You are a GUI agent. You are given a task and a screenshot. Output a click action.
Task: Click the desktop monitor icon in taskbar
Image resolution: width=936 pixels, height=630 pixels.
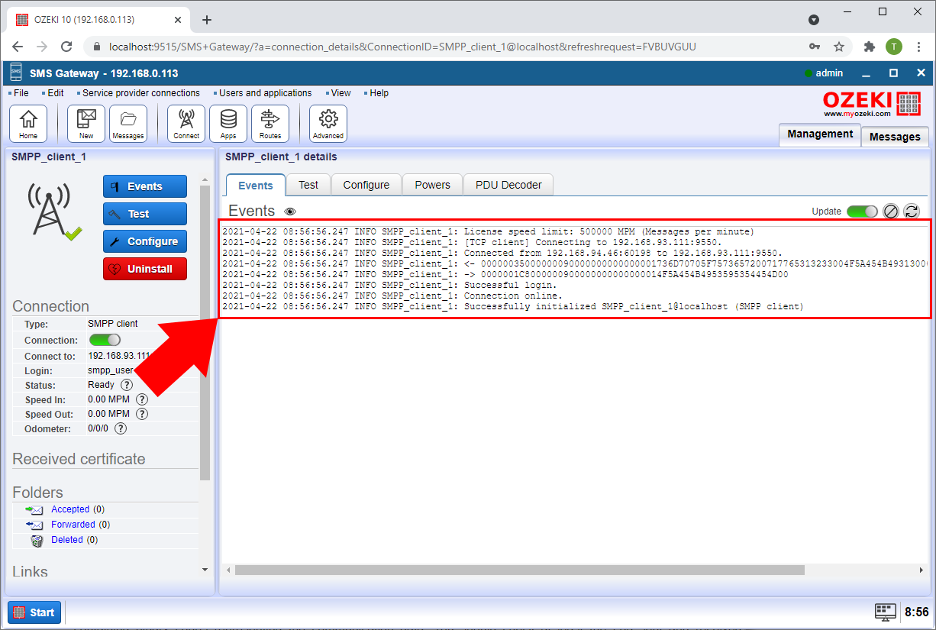tap(886, 612)
